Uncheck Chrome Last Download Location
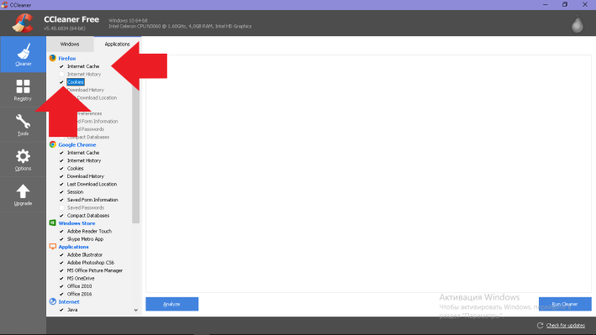 pyautogui.click(x=61, y=184)
